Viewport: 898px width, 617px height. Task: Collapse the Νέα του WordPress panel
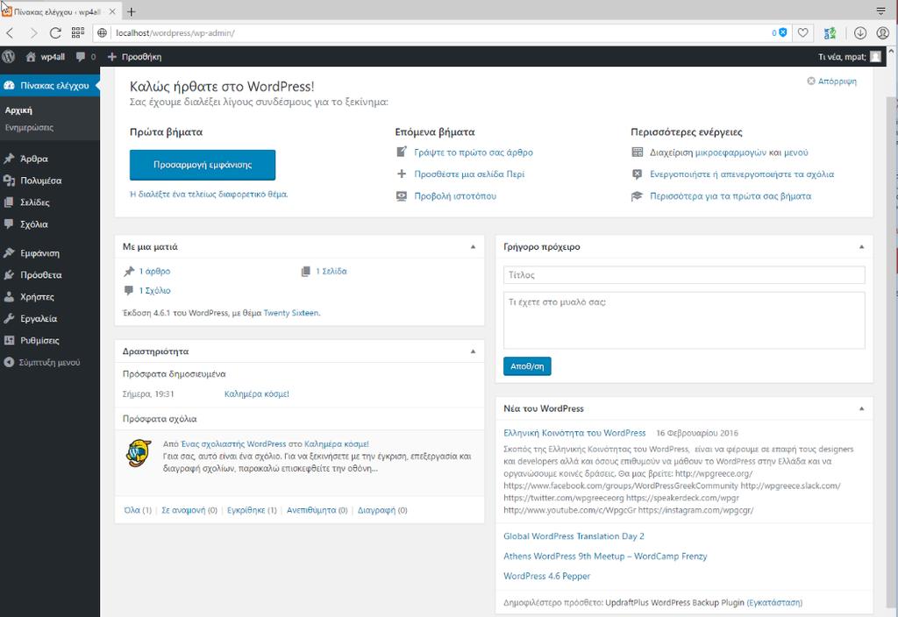[x=861, y=408]
